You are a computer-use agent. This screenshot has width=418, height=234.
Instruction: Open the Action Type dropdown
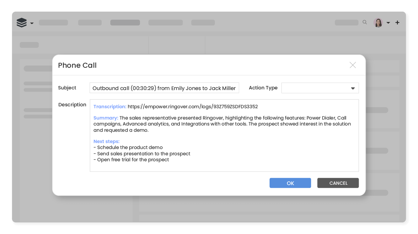pos(320,88)
